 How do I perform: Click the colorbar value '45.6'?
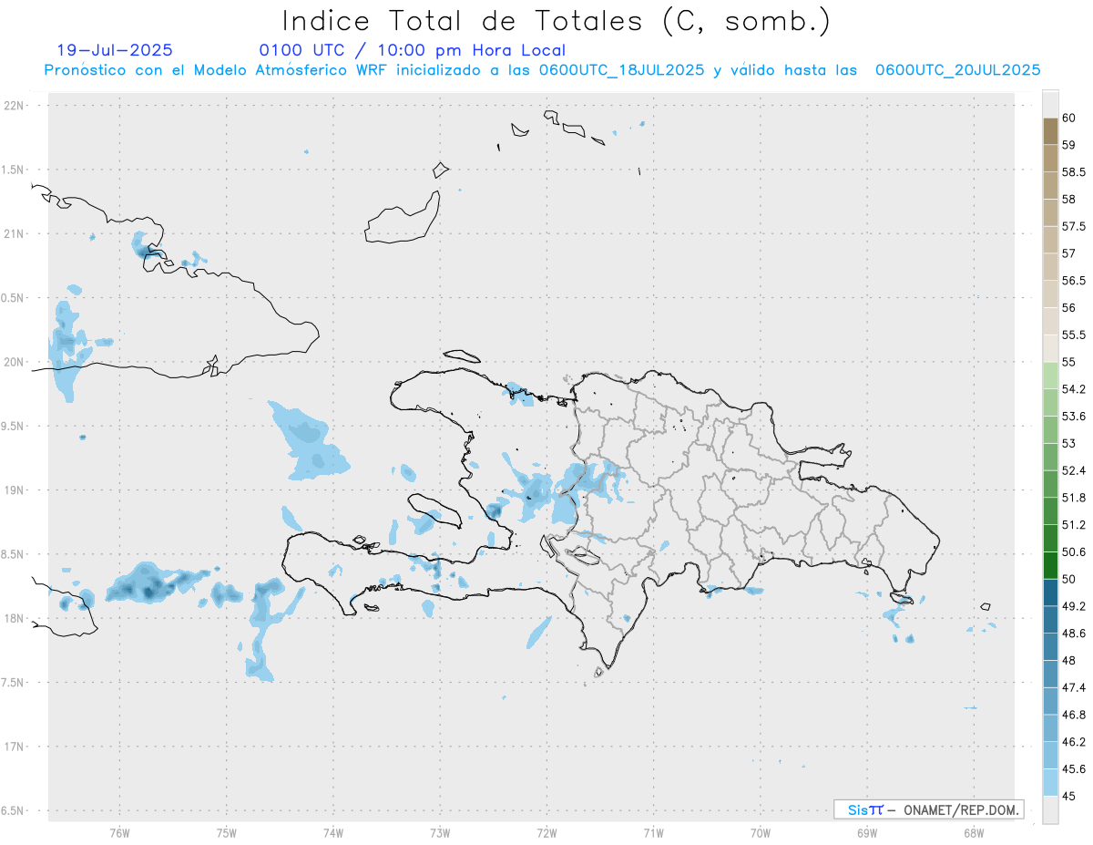[1073, 769]
